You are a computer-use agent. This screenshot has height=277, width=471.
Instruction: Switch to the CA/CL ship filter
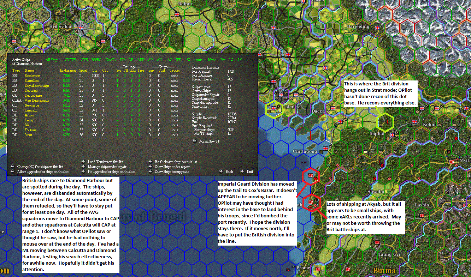click(111, 60)
